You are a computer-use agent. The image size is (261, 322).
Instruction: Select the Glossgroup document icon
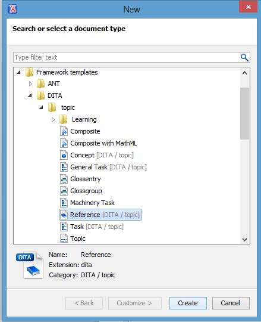coord(64,191)
